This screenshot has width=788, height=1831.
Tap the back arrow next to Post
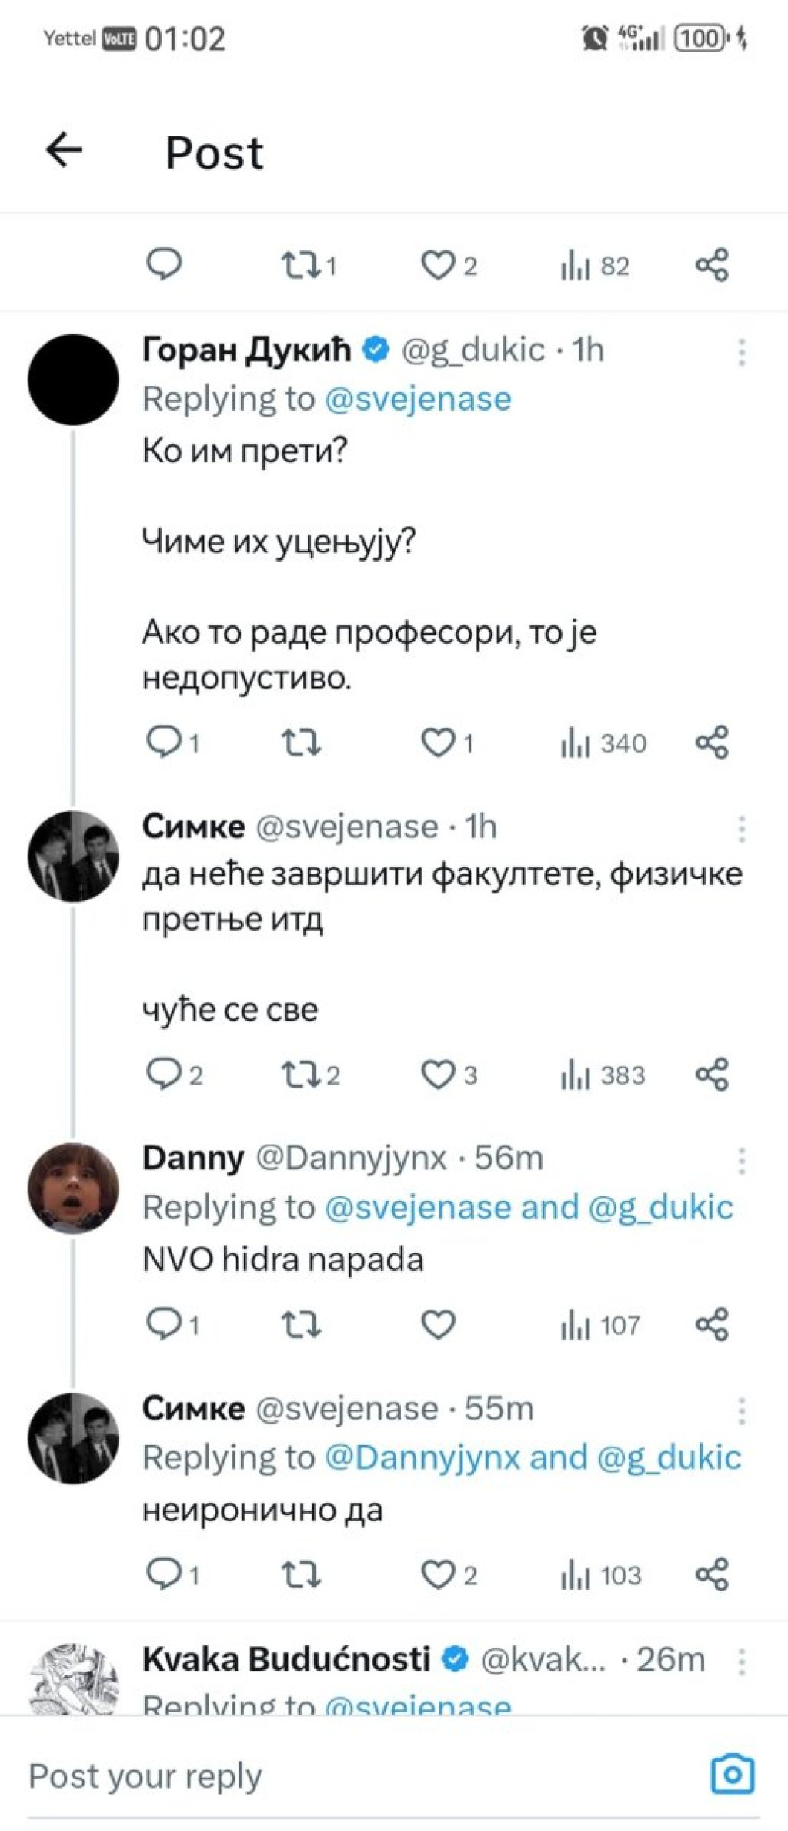tap(64, 149)
